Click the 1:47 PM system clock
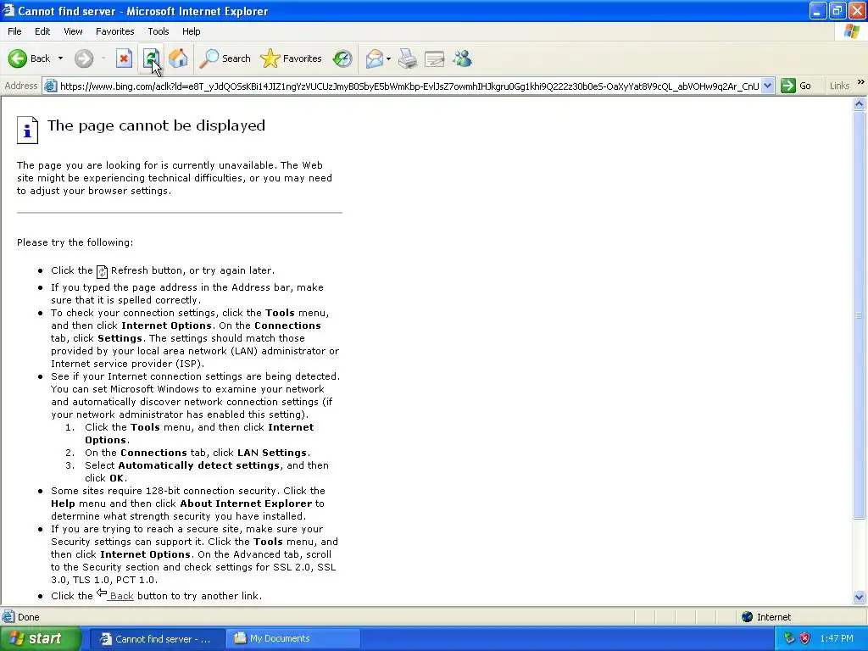868x651 pixels. pyautogui.click(x=837, y=638)
